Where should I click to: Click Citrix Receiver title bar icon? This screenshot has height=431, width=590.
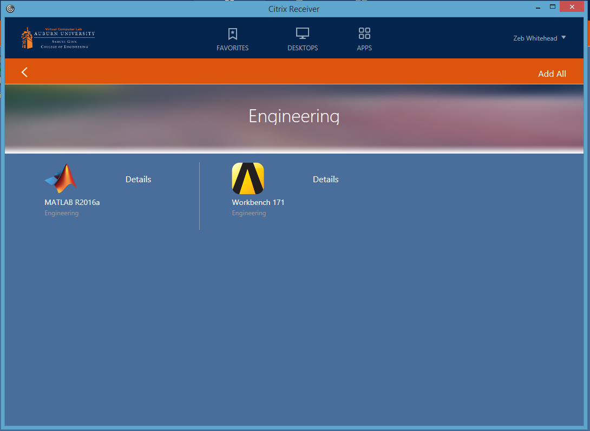coord(10,9)
